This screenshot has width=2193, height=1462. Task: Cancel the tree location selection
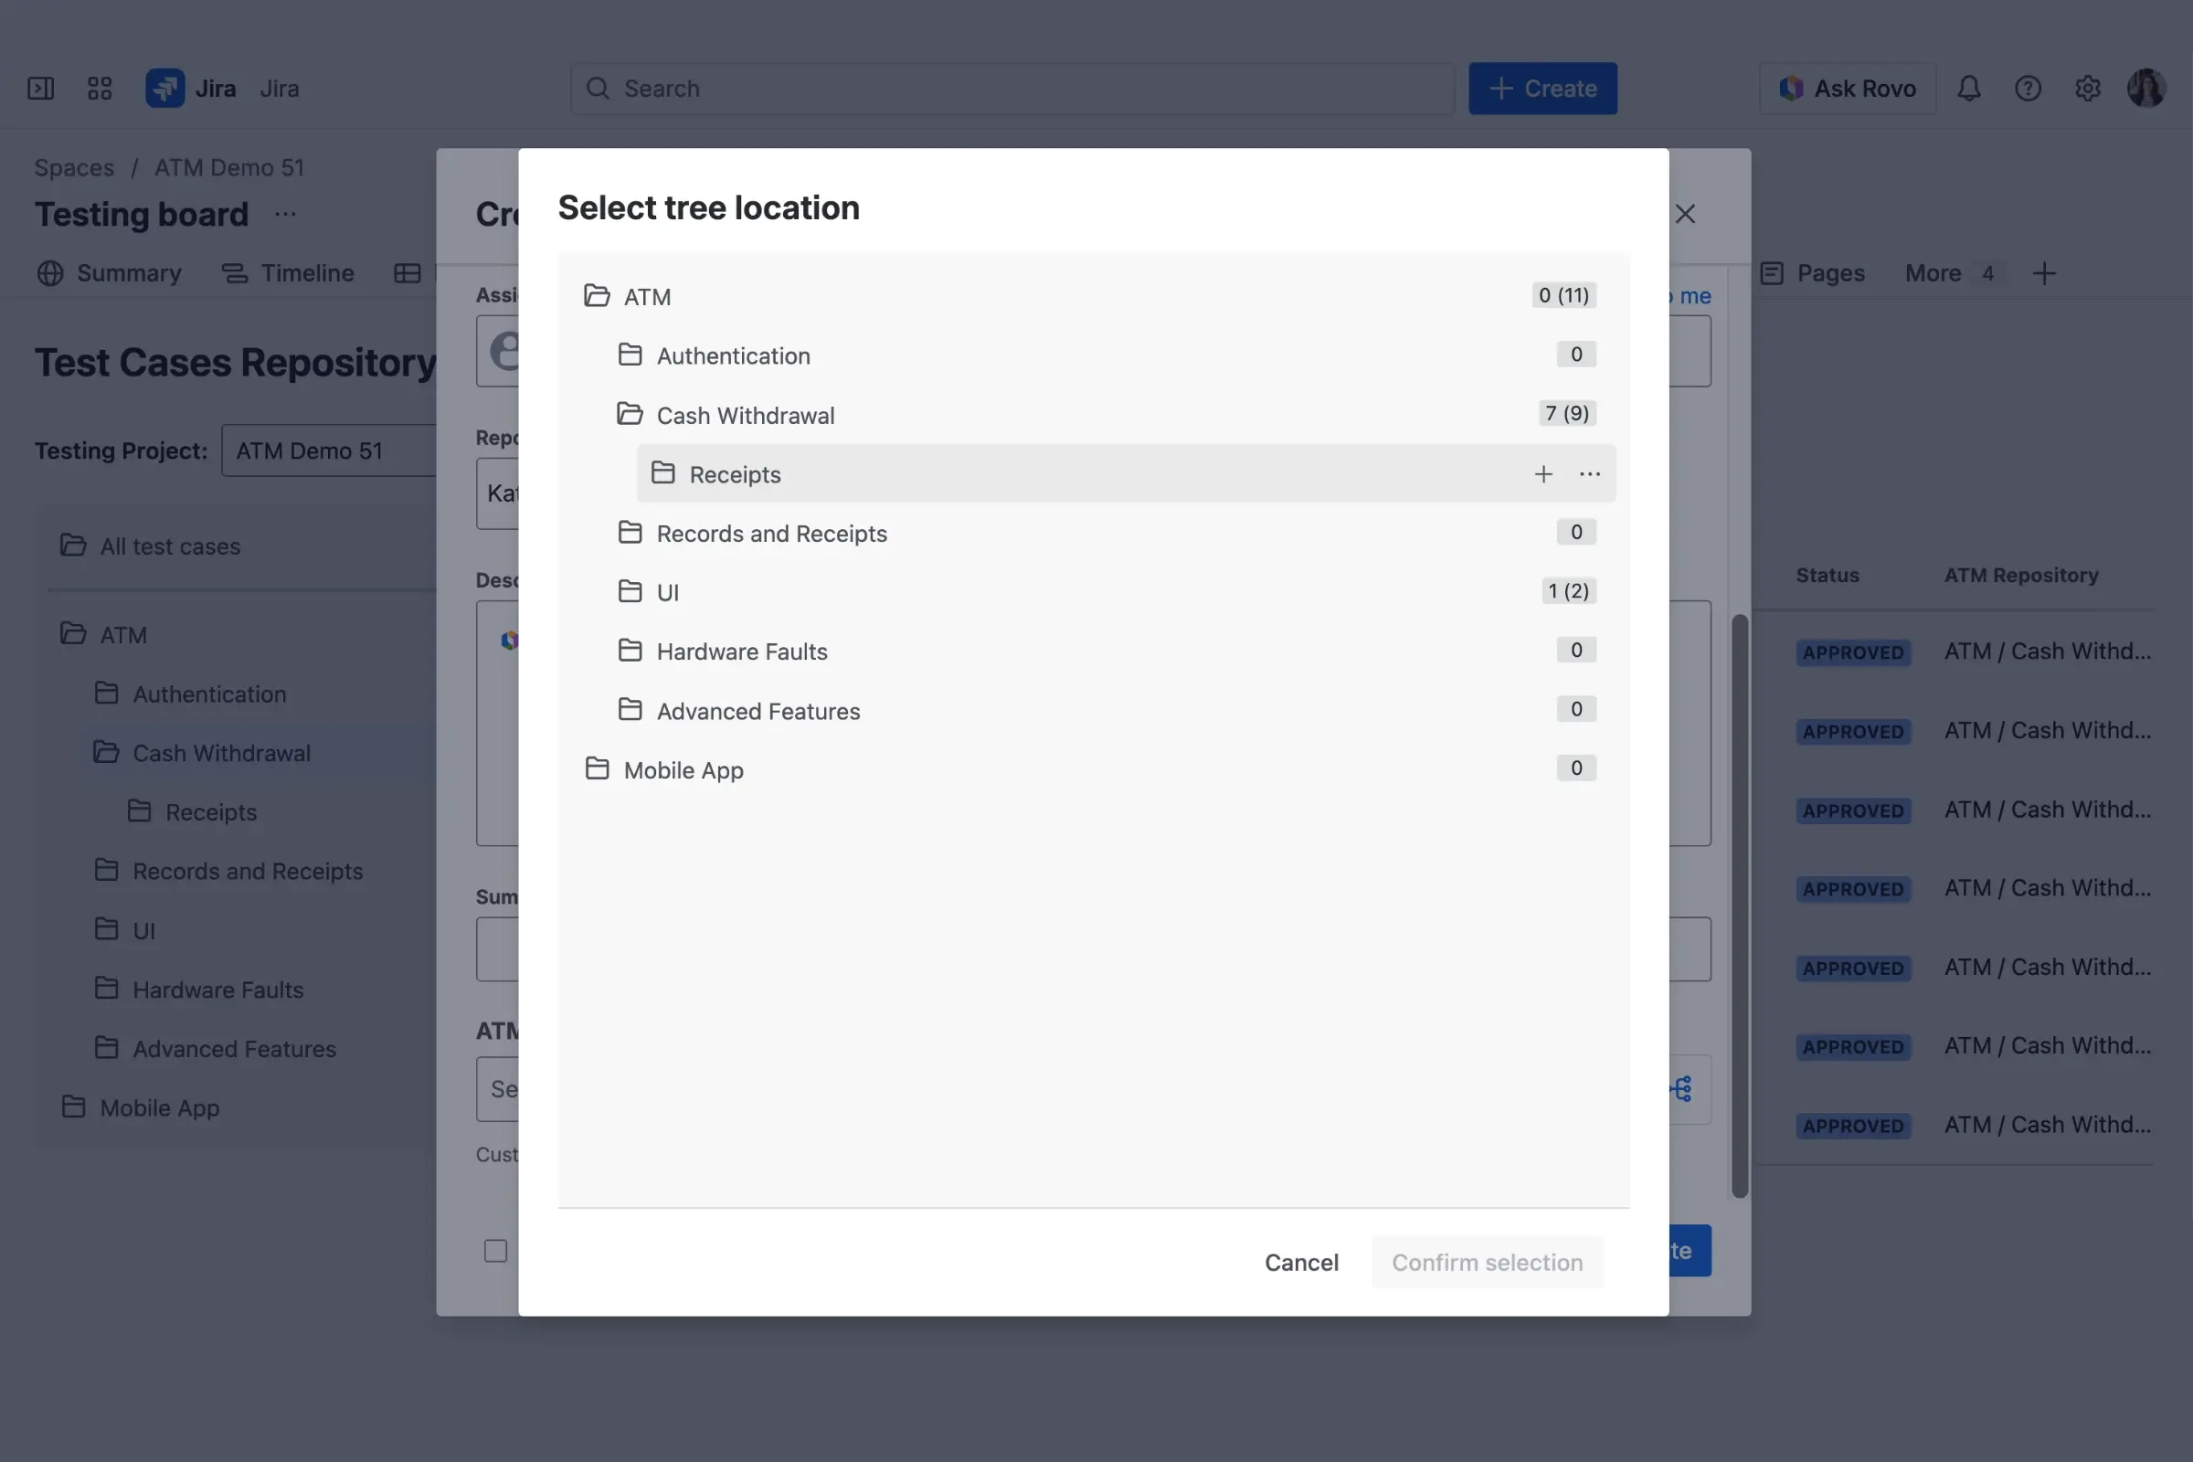(1301, 1262)
